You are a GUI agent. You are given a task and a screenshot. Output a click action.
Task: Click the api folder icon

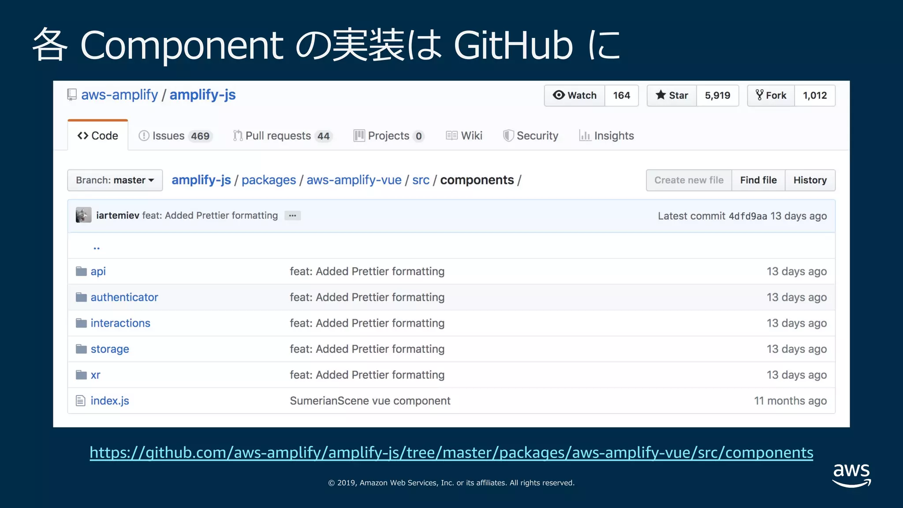(81, 271)
